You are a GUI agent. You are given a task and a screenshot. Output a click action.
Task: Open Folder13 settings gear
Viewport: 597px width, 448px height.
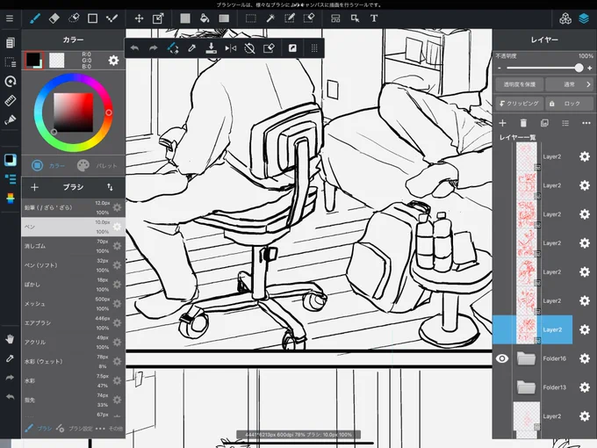[585, 387]
